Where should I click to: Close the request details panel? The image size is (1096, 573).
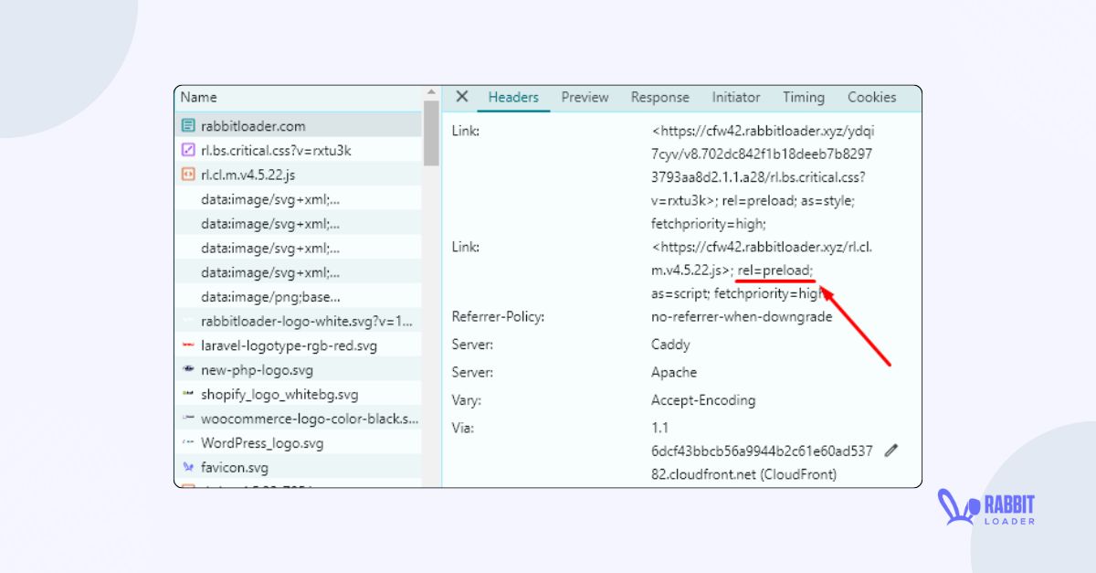462,97
